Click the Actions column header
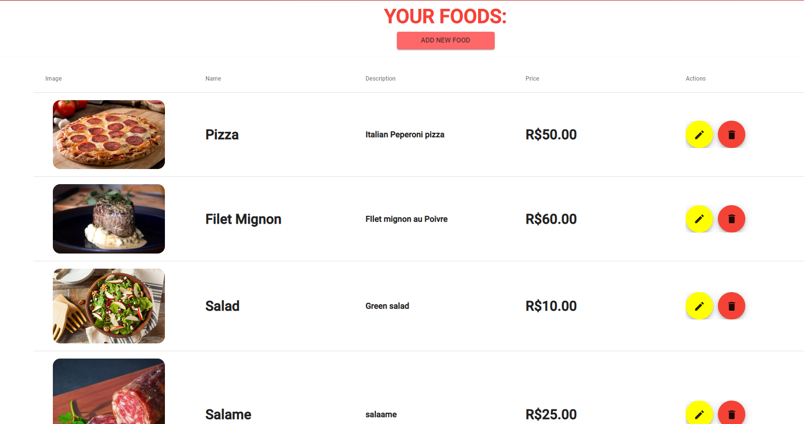Image resolution: width=804 pixels, height=424 pixels. coord(695,78)
